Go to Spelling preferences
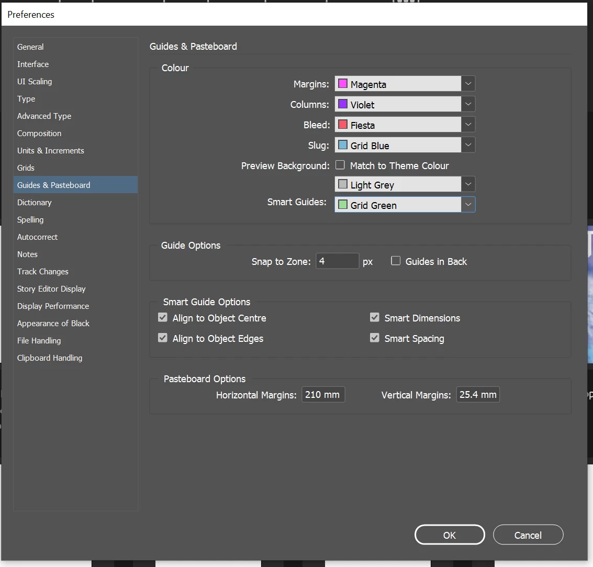This screenshot has height=567, width=593. [75, 220]
